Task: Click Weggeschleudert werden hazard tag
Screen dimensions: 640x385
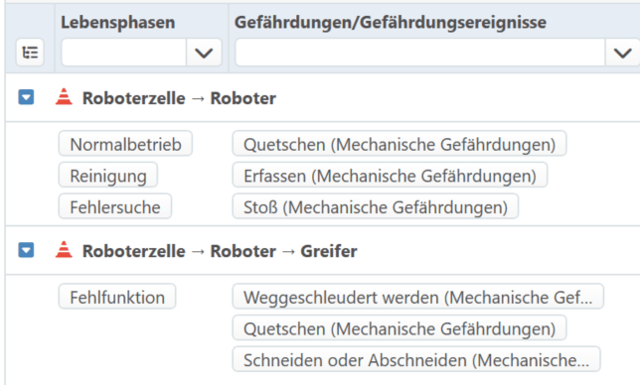Action: click(418, 296)
